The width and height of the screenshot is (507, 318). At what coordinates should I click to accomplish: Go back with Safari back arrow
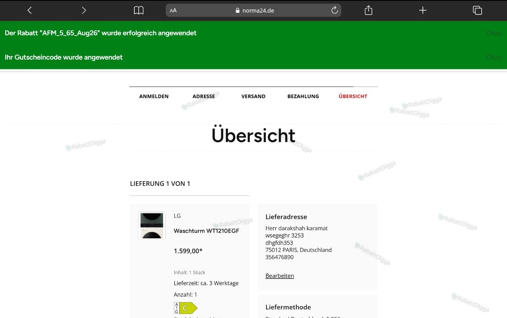[29, 11]
